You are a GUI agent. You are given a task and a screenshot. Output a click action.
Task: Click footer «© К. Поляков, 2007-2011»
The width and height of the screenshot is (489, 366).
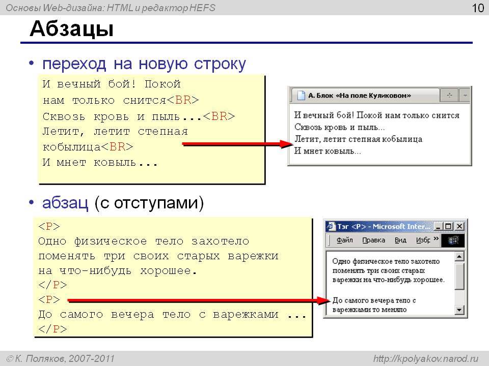point(60,358)
